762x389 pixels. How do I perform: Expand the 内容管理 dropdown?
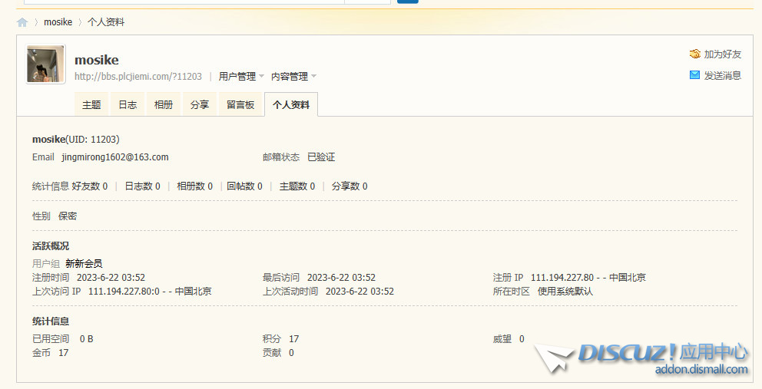293,77
